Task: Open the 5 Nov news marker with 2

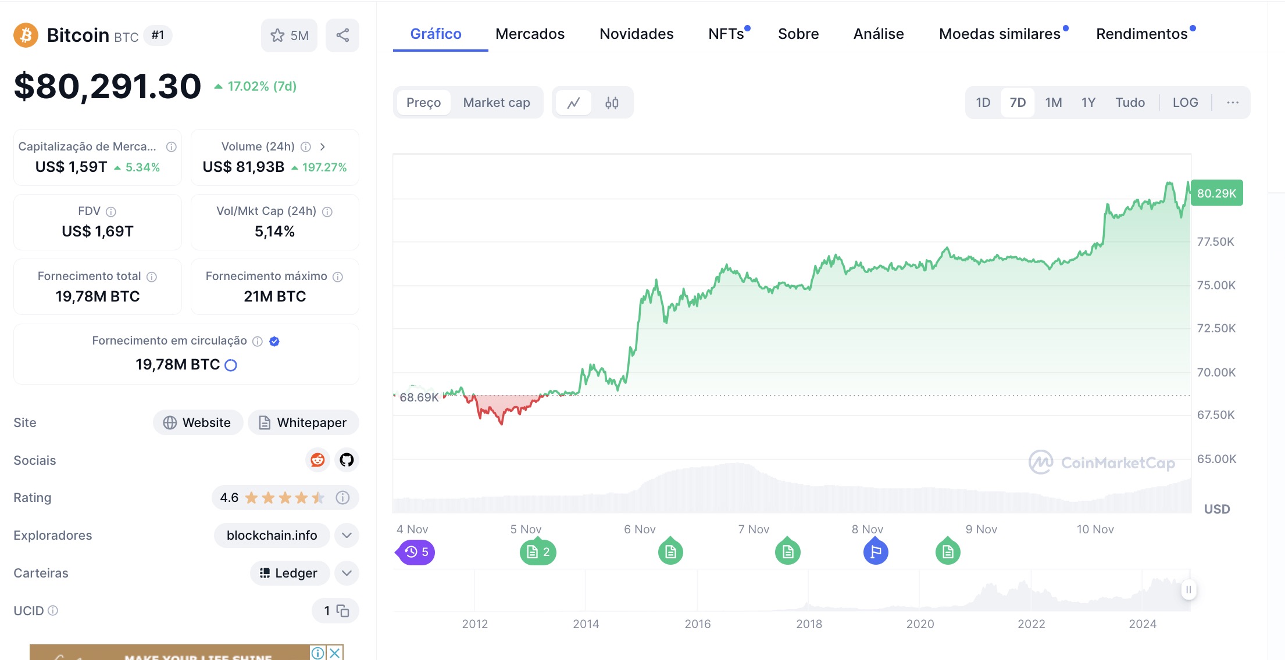Action: 538,552
